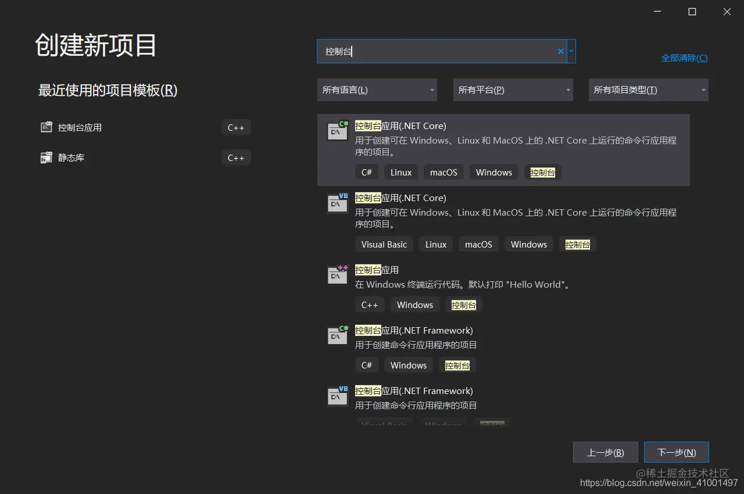Open the 所有平台(P) dropdown
This screenshot has width=744, height=494.
tap(513, 90)
